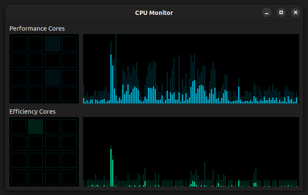The height and width of the screenshot is (195, 308).
Task: Click the 'Performance Cores' heading
Action: [37, 29]
